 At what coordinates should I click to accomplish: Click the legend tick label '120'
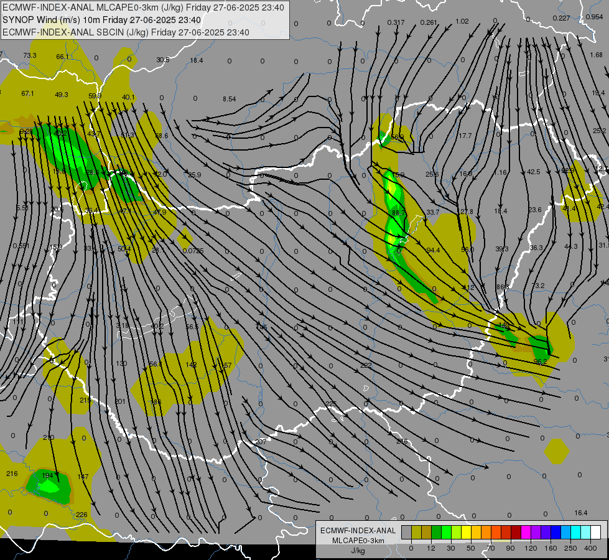pos(531,548)
